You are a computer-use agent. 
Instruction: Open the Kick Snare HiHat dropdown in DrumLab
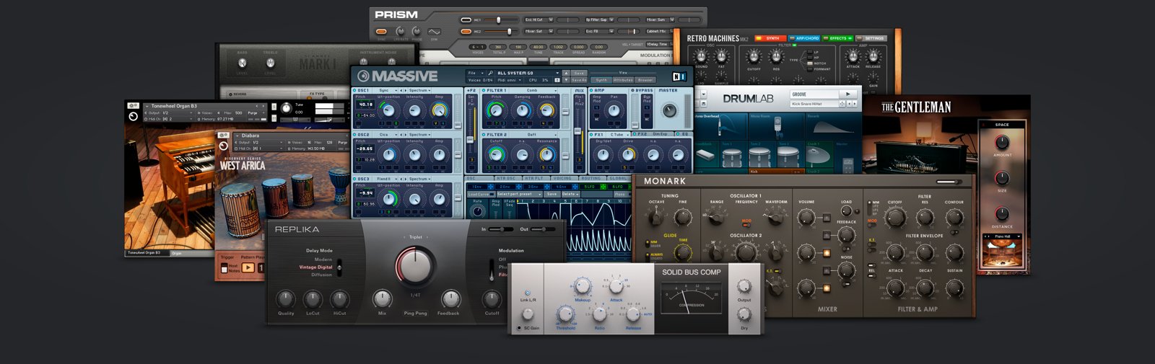coord(815,104)
